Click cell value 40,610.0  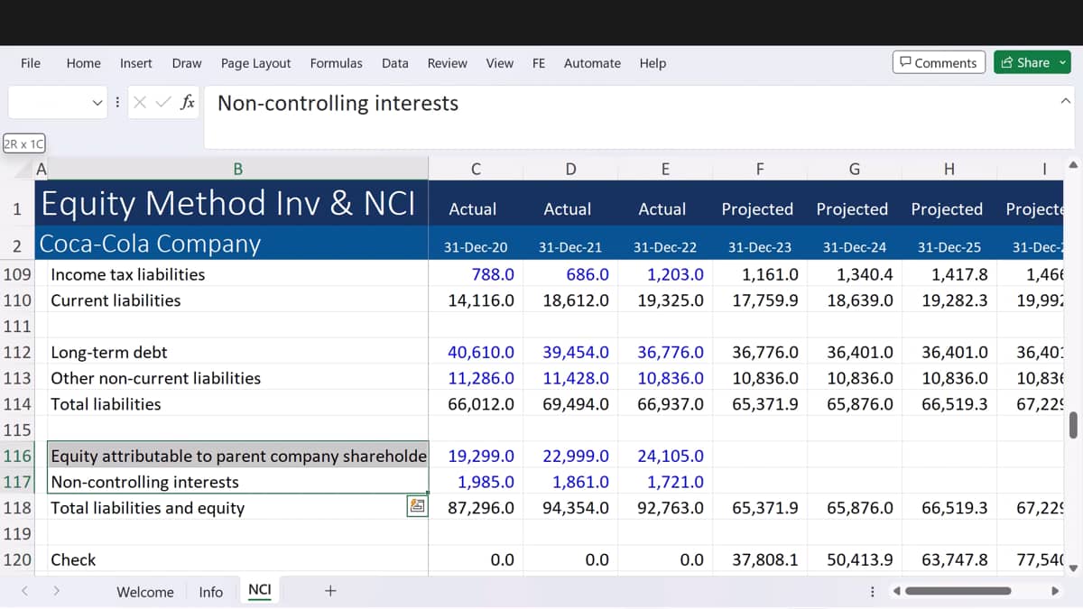(x=481, y=352)
